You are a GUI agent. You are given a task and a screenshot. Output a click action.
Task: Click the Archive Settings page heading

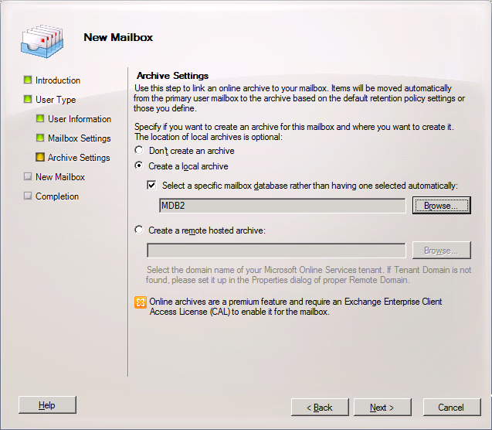click(172, 76)
